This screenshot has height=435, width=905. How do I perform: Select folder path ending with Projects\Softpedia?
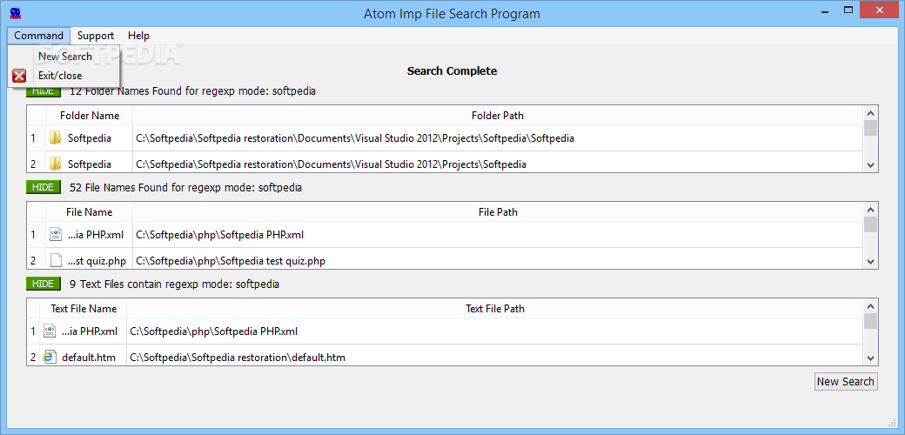(x=332, y=164)
